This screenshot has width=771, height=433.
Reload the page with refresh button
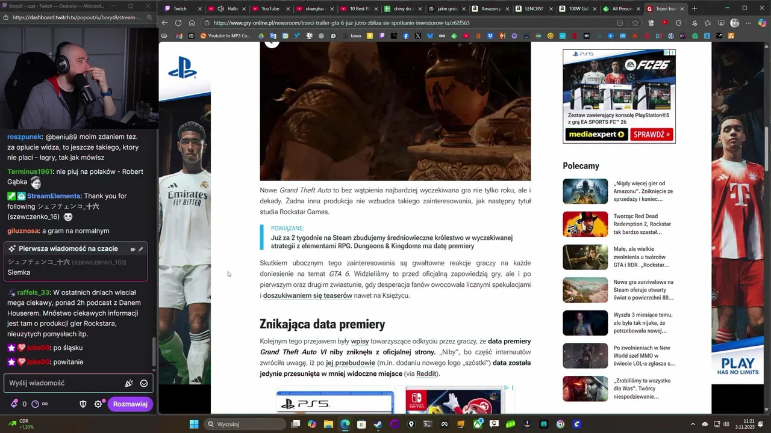pyautogui.click(x=178, y=23)
